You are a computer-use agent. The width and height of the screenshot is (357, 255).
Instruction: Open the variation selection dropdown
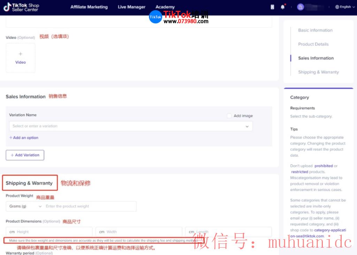tap(131, 126)
